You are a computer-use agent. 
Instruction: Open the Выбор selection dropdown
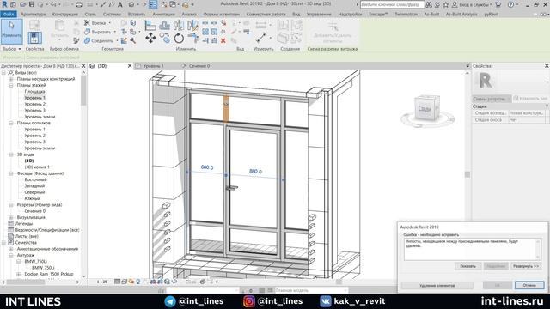click(x=11, y=49)
